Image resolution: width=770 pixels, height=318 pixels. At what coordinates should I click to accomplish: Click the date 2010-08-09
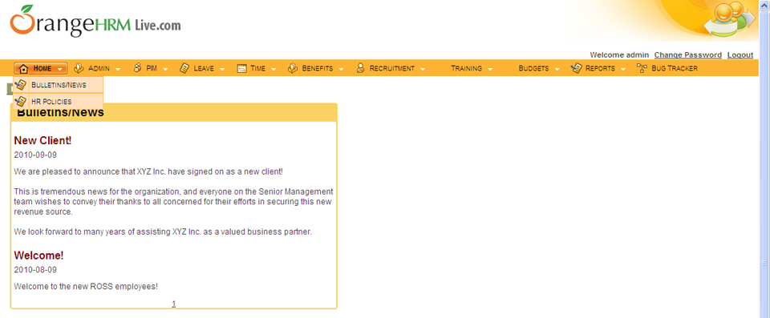tap(35, 269)
